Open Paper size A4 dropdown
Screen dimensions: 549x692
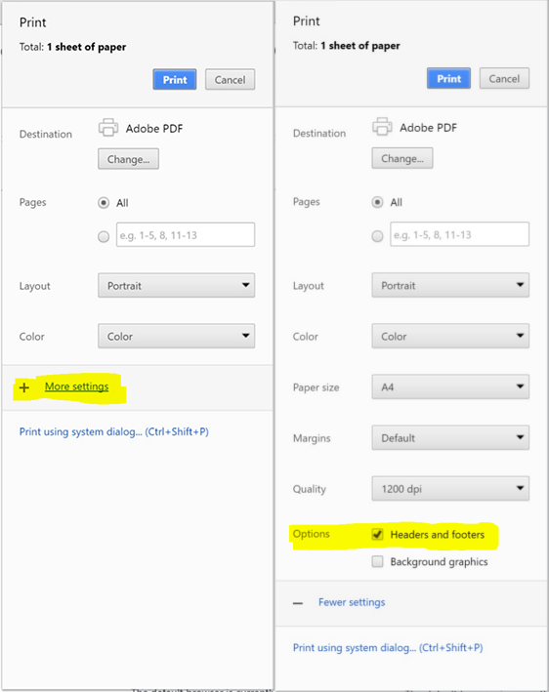pos(450,387)
